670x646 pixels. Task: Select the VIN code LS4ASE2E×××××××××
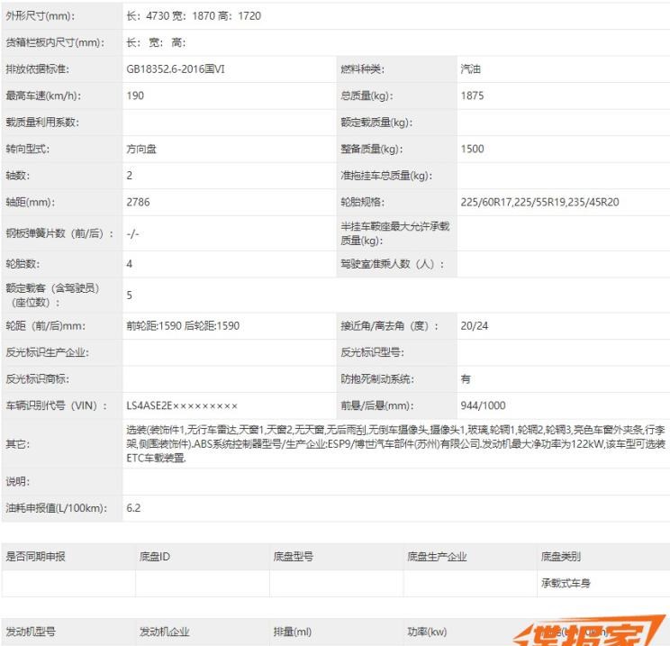pyautogui.click(x=182, y=405)
